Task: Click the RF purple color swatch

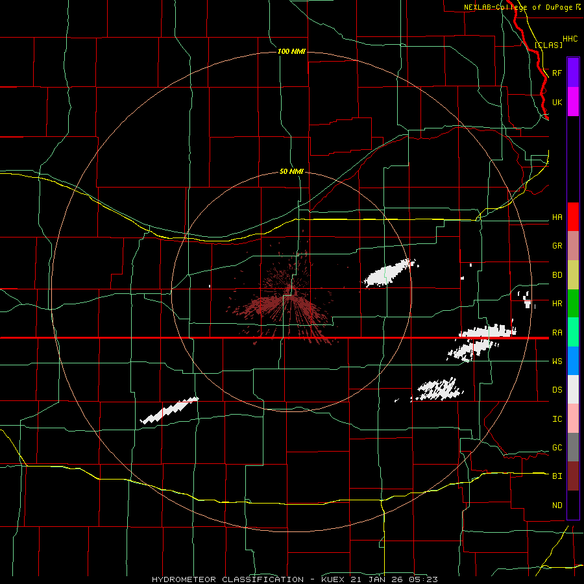Action: point(573,73)
